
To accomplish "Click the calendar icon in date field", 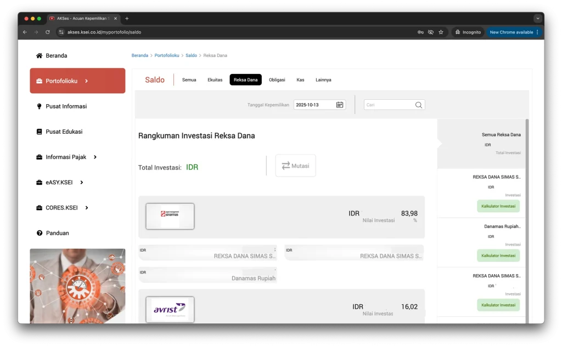I will (340, 105).
